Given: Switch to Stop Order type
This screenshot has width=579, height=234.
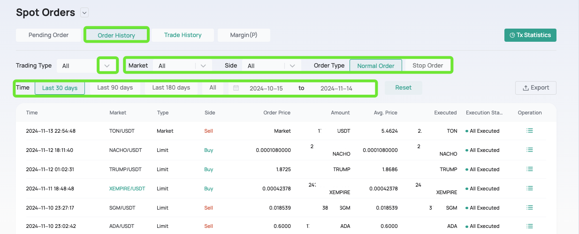Looking at the screenshot, I should 427,66.
